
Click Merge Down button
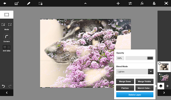pos(125,81)
